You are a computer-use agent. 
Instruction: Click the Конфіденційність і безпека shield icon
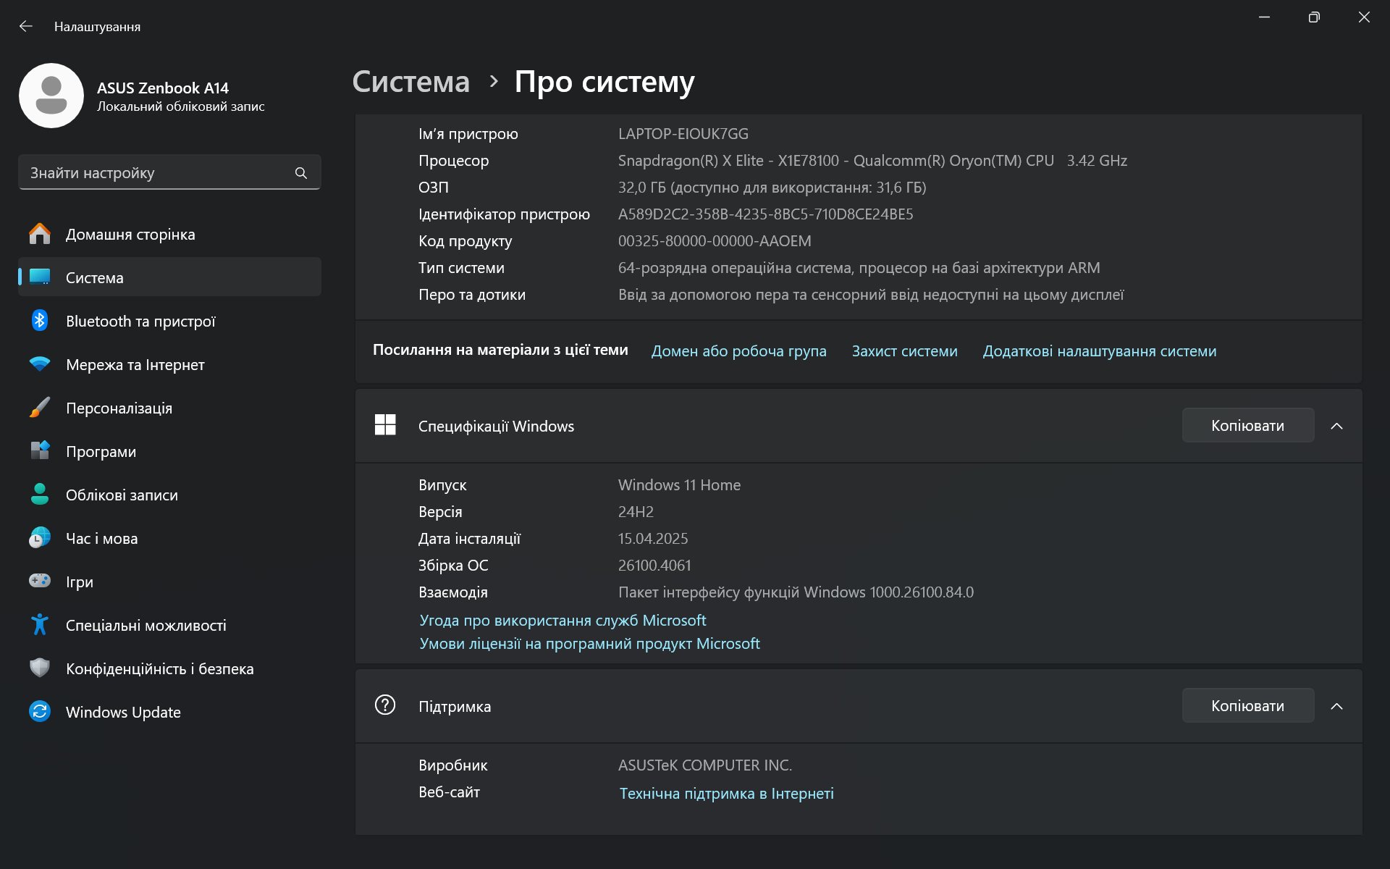[x=40, y=668]
